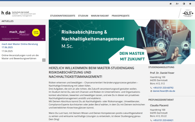Open the EUT+ member logo

[188, 13]
